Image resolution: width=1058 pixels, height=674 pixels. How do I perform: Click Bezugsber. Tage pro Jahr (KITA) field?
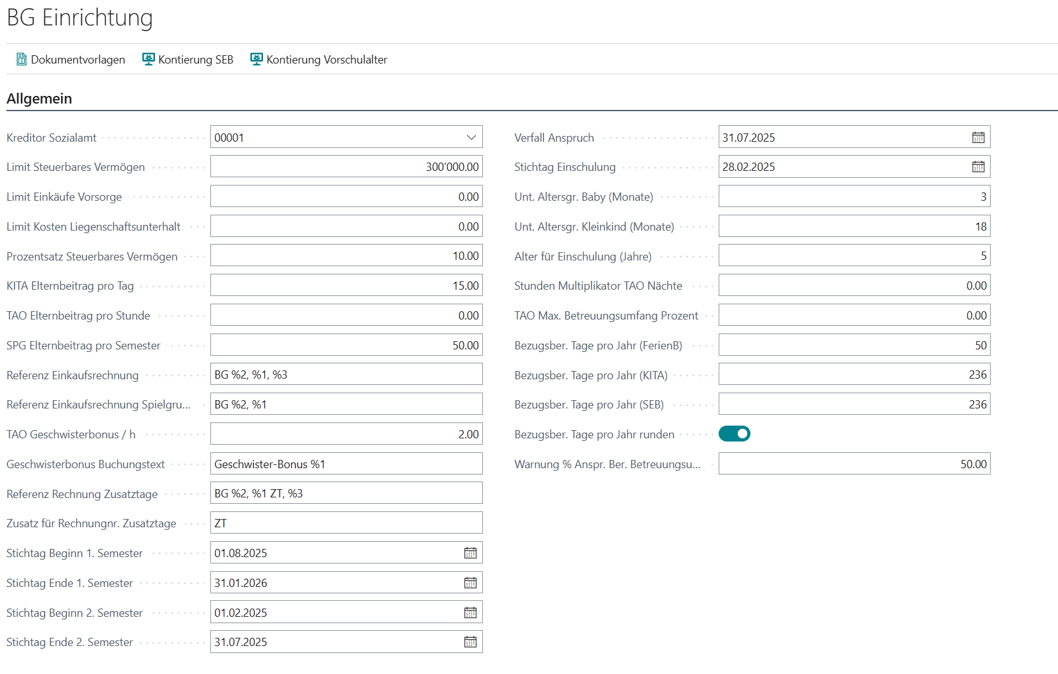click(853, 375)
